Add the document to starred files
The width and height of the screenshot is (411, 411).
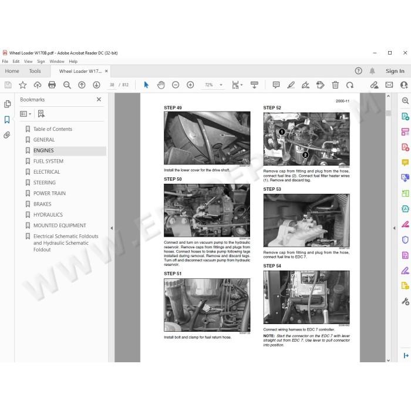(23, 85)
